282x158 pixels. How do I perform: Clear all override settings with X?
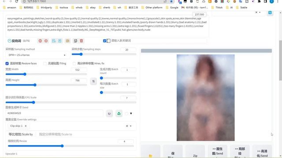(127, 126)
